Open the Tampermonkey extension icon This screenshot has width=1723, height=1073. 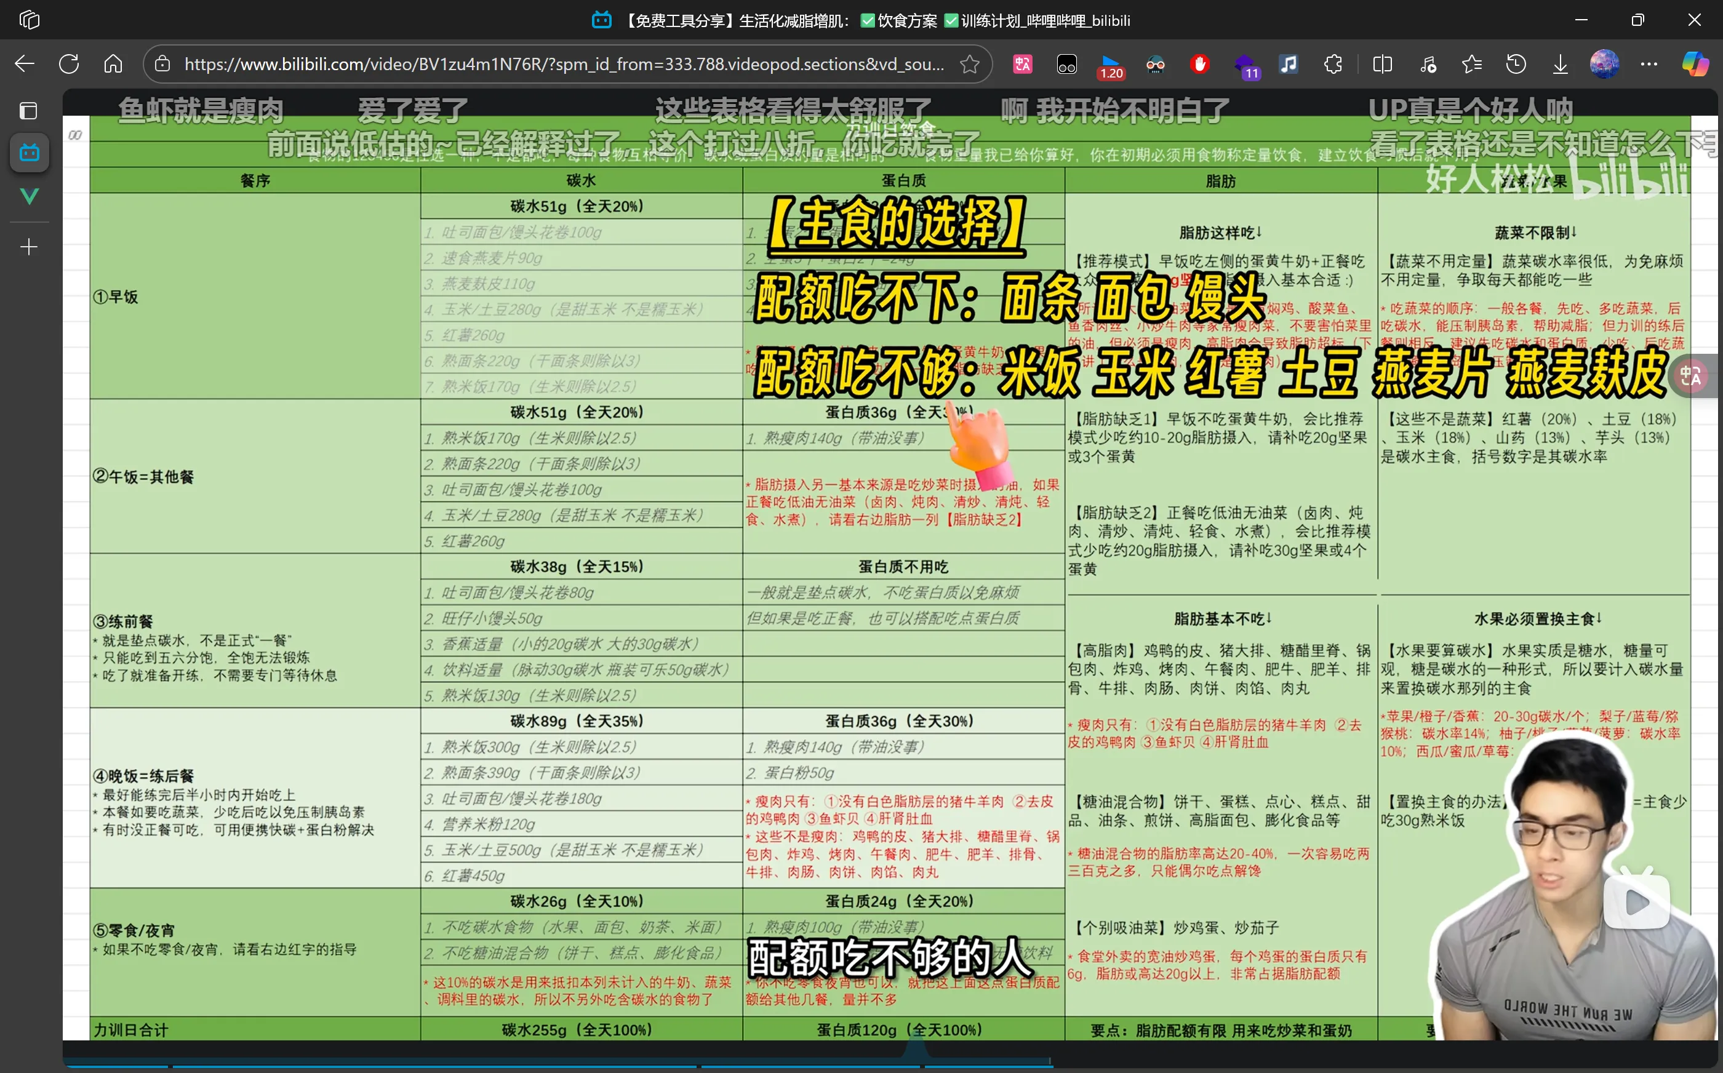click(1066, 65)
